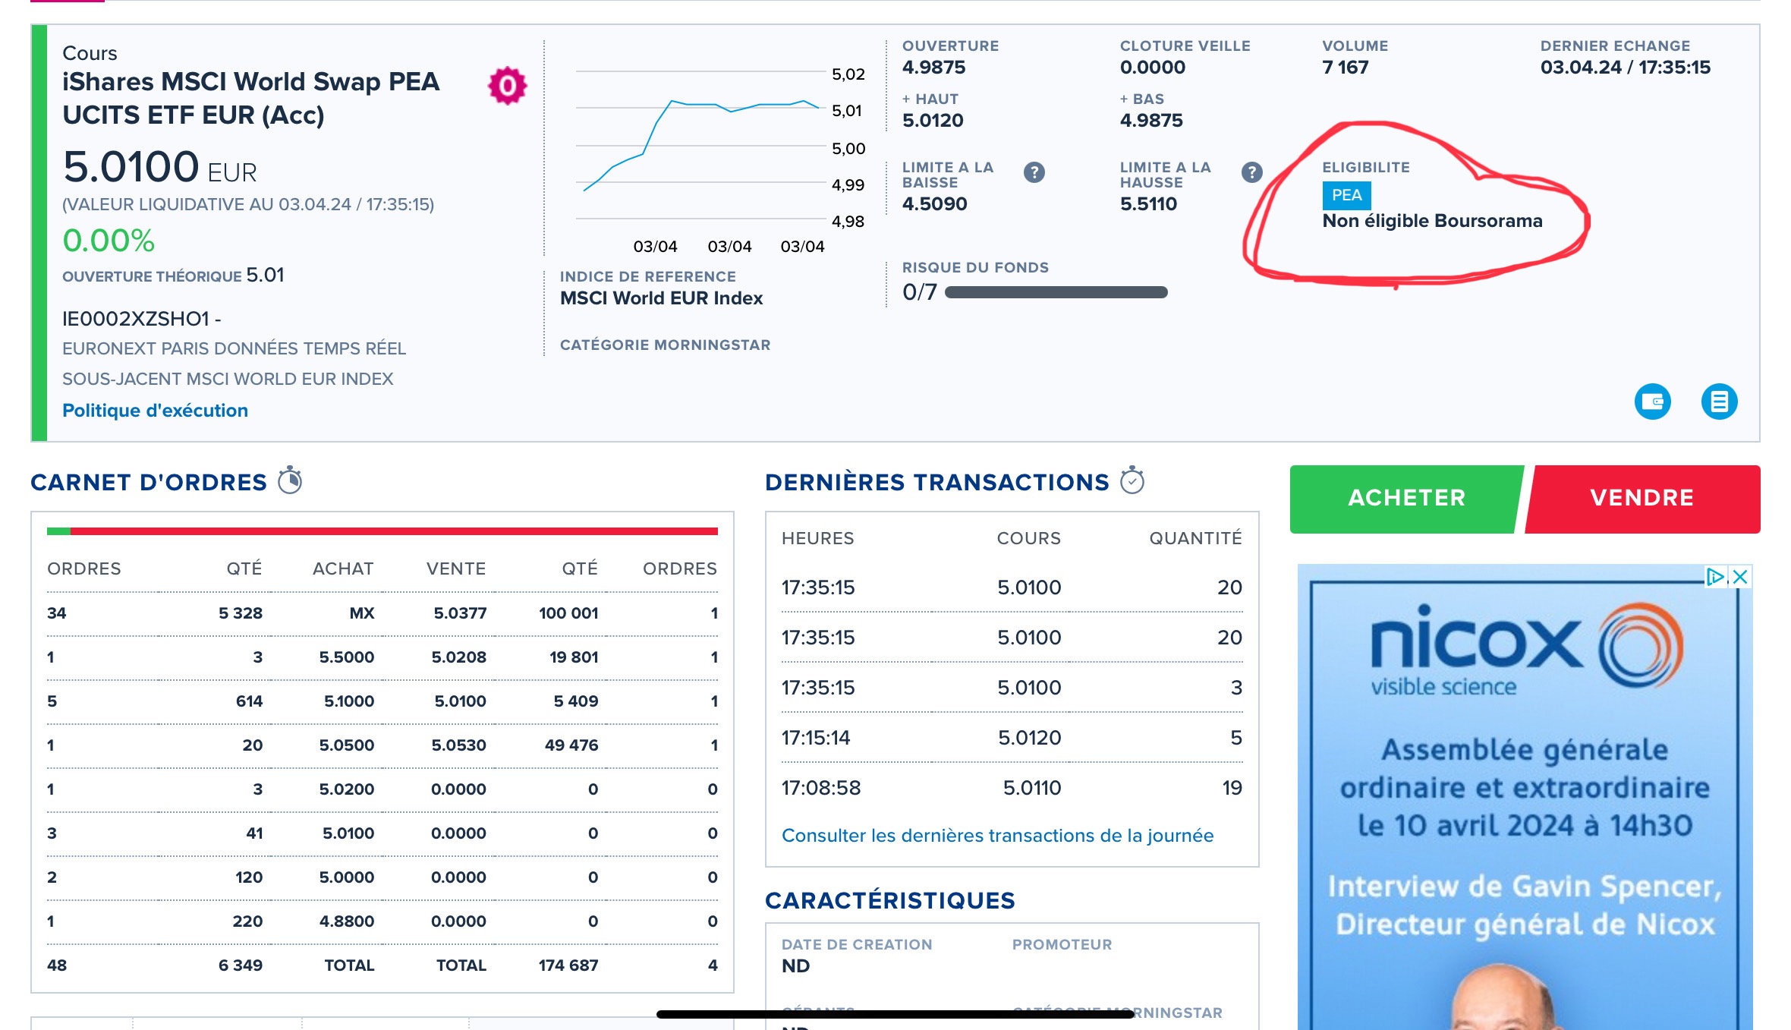Open help for Limite à la baisse
Viewport: 1791px width, 1030px height.
coord(1034,173)
